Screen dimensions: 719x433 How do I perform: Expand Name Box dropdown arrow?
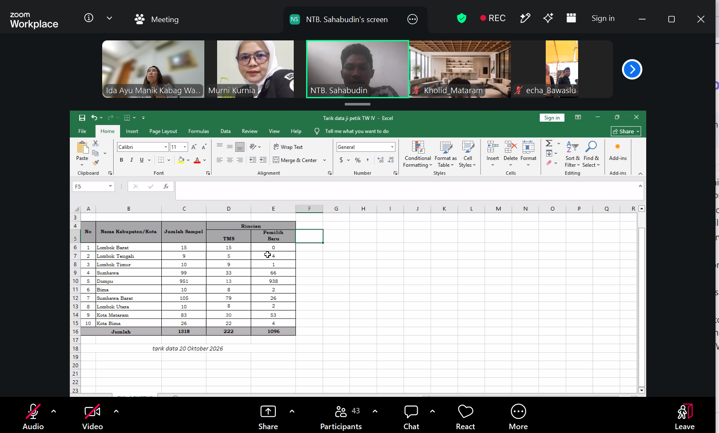110,186
